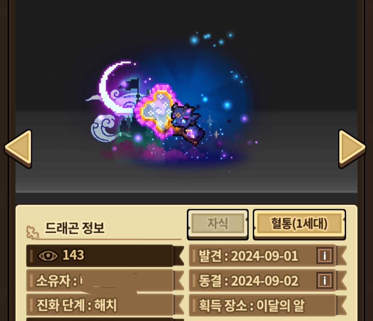This screenshot has width=373, height=321.
Task: Click the 동결 : 2024-09-02 date row
Action: pos(268,280)
